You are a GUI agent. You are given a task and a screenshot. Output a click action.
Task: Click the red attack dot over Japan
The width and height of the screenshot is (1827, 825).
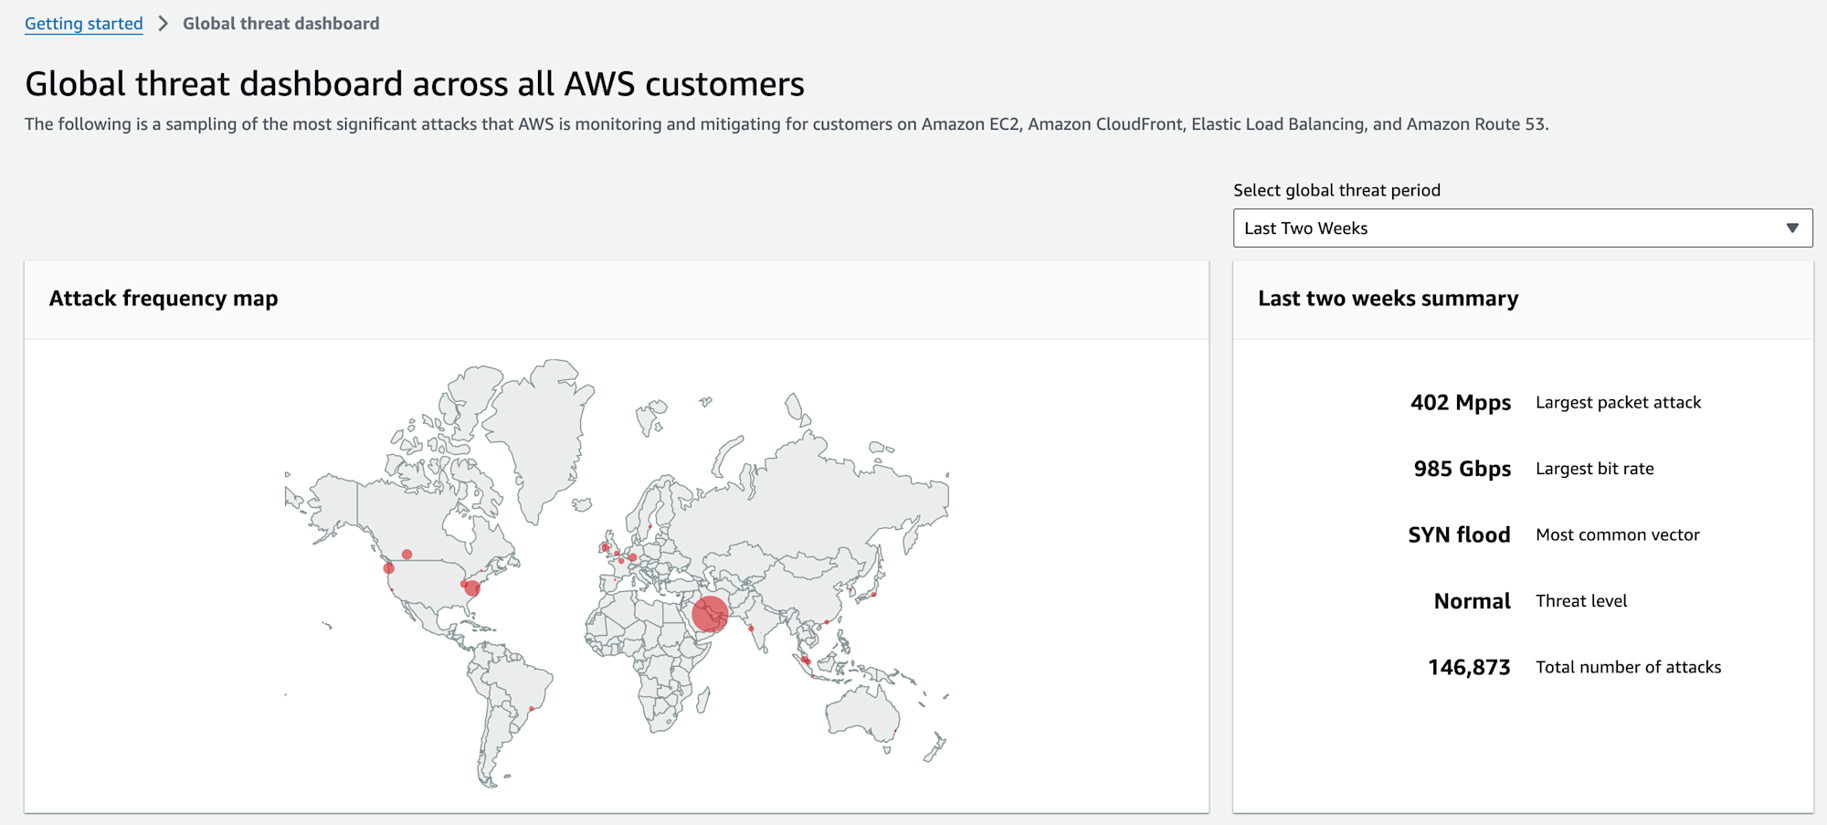click(x=873, y=595)
